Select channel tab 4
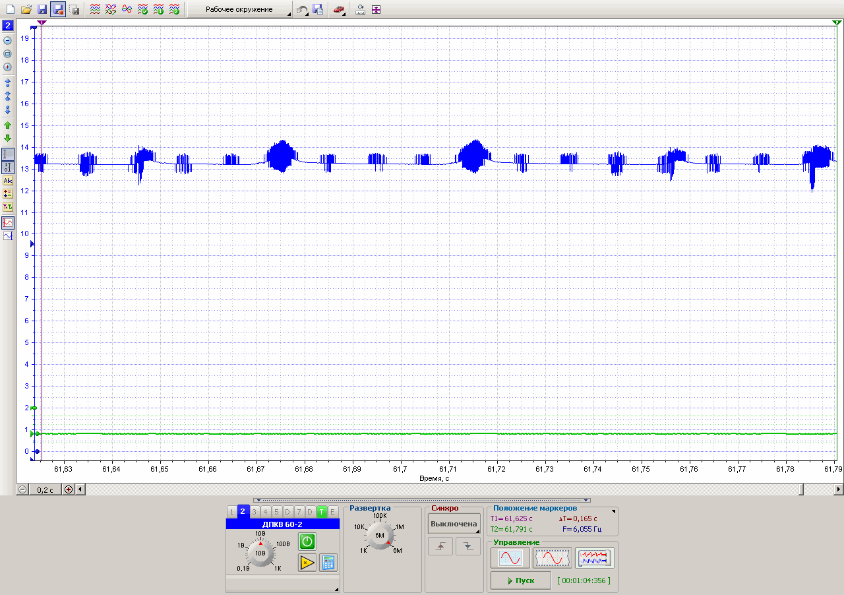844x595 pixels. point(266,512)
